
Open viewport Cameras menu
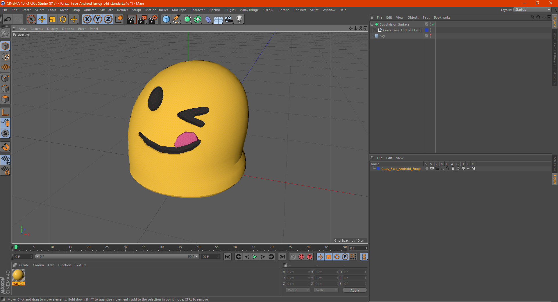click(37, 29)
